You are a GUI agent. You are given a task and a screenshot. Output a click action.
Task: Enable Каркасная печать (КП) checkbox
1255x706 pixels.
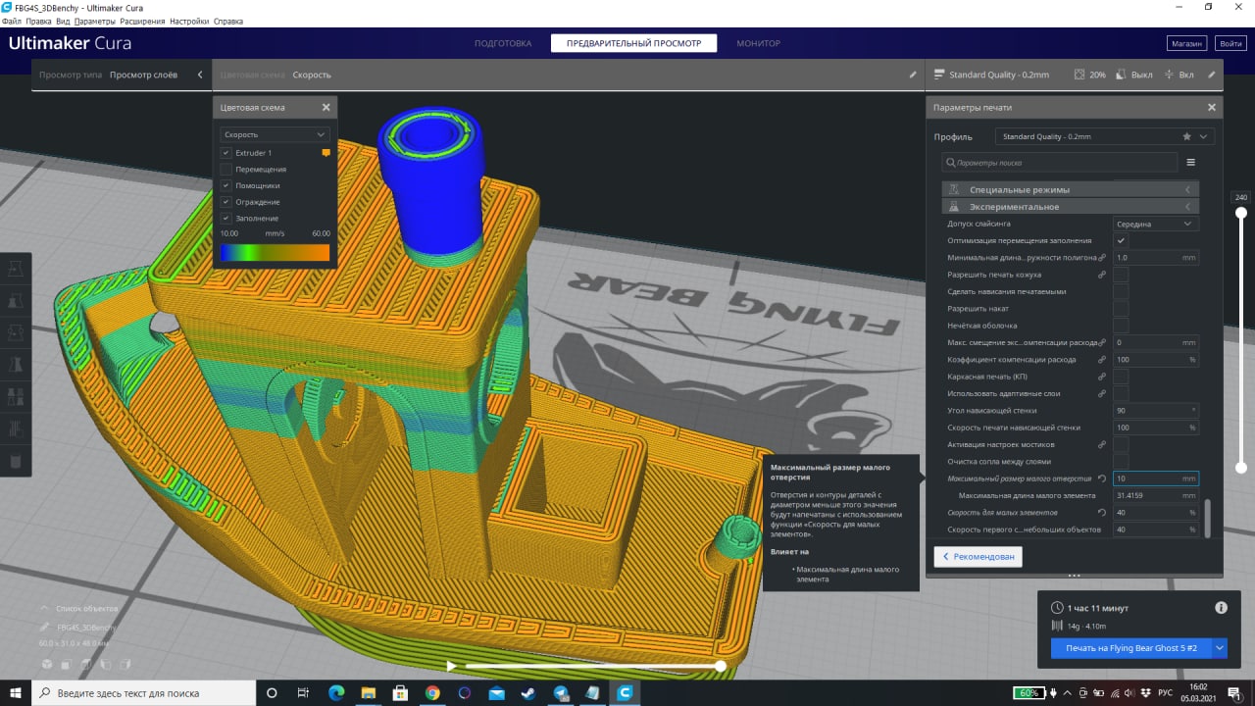[1121, 377]
